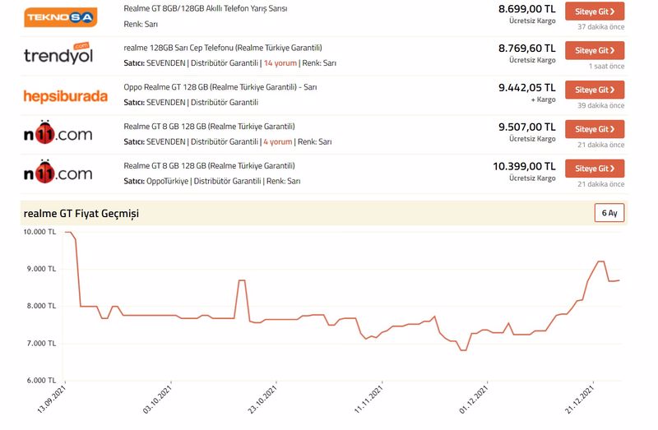Open the 14 yorum reviews link
The image size is (658, 430).
pos(278,63)
